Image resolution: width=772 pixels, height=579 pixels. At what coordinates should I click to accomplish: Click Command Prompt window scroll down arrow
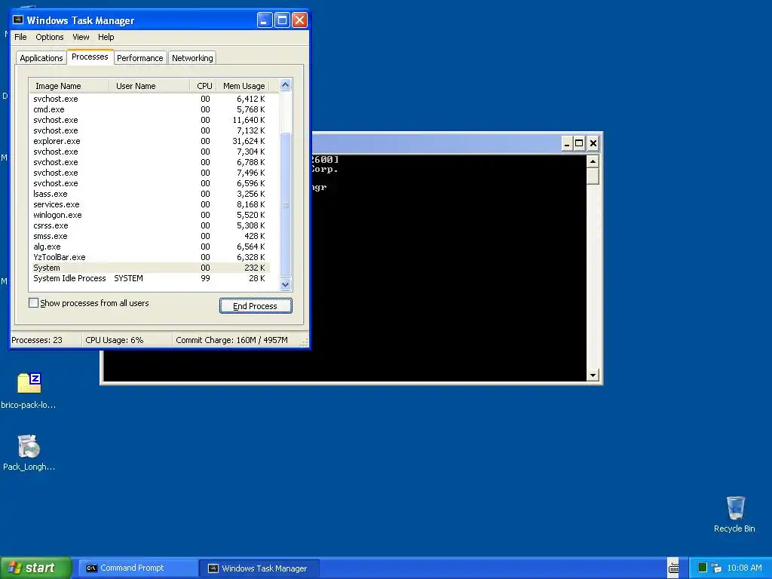[x=593, y=375]
